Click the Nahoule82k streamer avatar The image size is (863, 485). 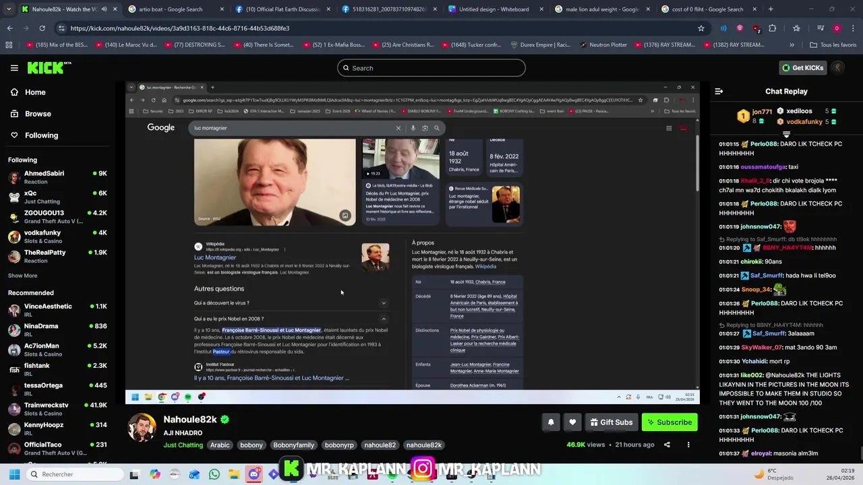[x=142, y=428]
